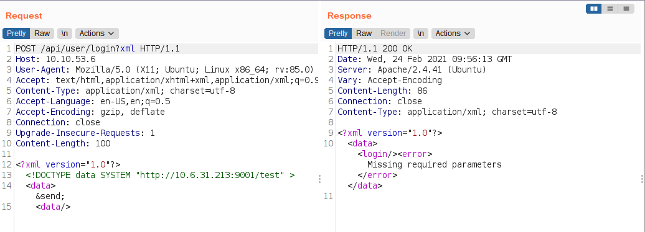
Task: Grab the splitter handle between Request and Response
Action: (319, 179)
